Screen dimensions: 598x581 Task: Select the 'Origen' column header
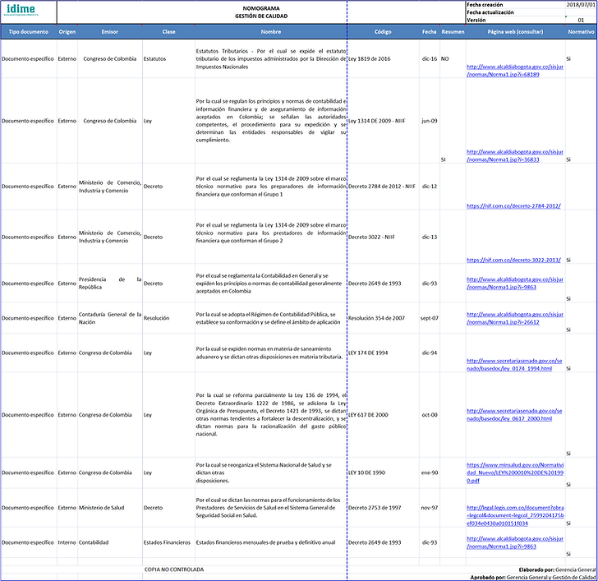(67, 32)
